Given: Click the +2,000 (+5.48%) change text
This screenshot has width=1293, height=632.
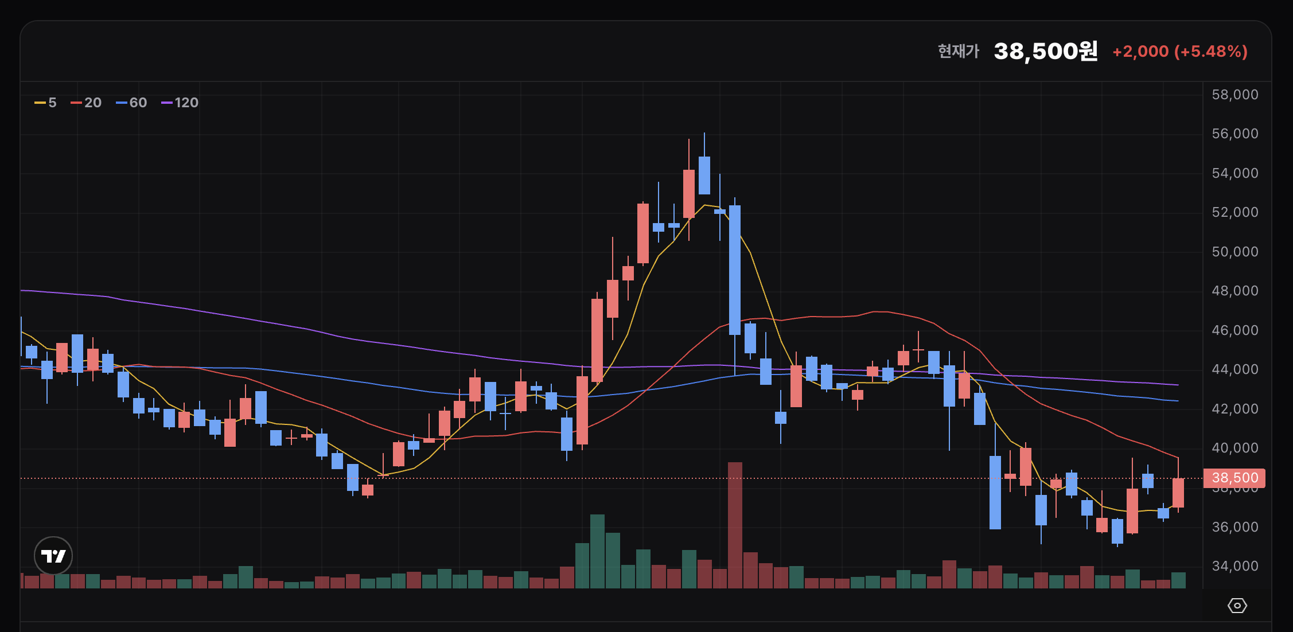Looking at the screenshot, I should coord(1179,52).
